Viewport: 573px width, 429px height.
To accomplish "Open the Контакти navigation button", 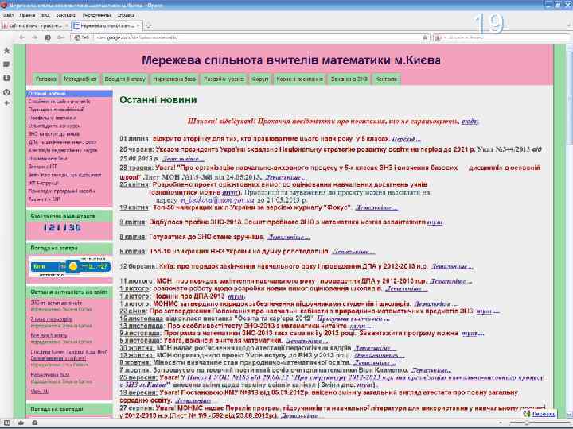I will click(x=386, y=79).
